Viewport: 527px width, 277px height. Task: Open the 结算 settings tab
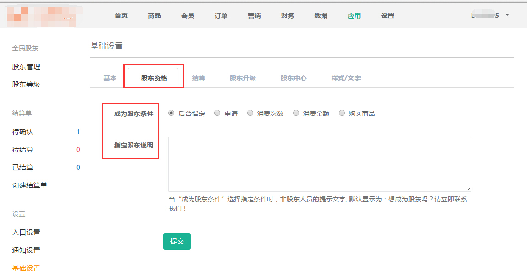198,78
